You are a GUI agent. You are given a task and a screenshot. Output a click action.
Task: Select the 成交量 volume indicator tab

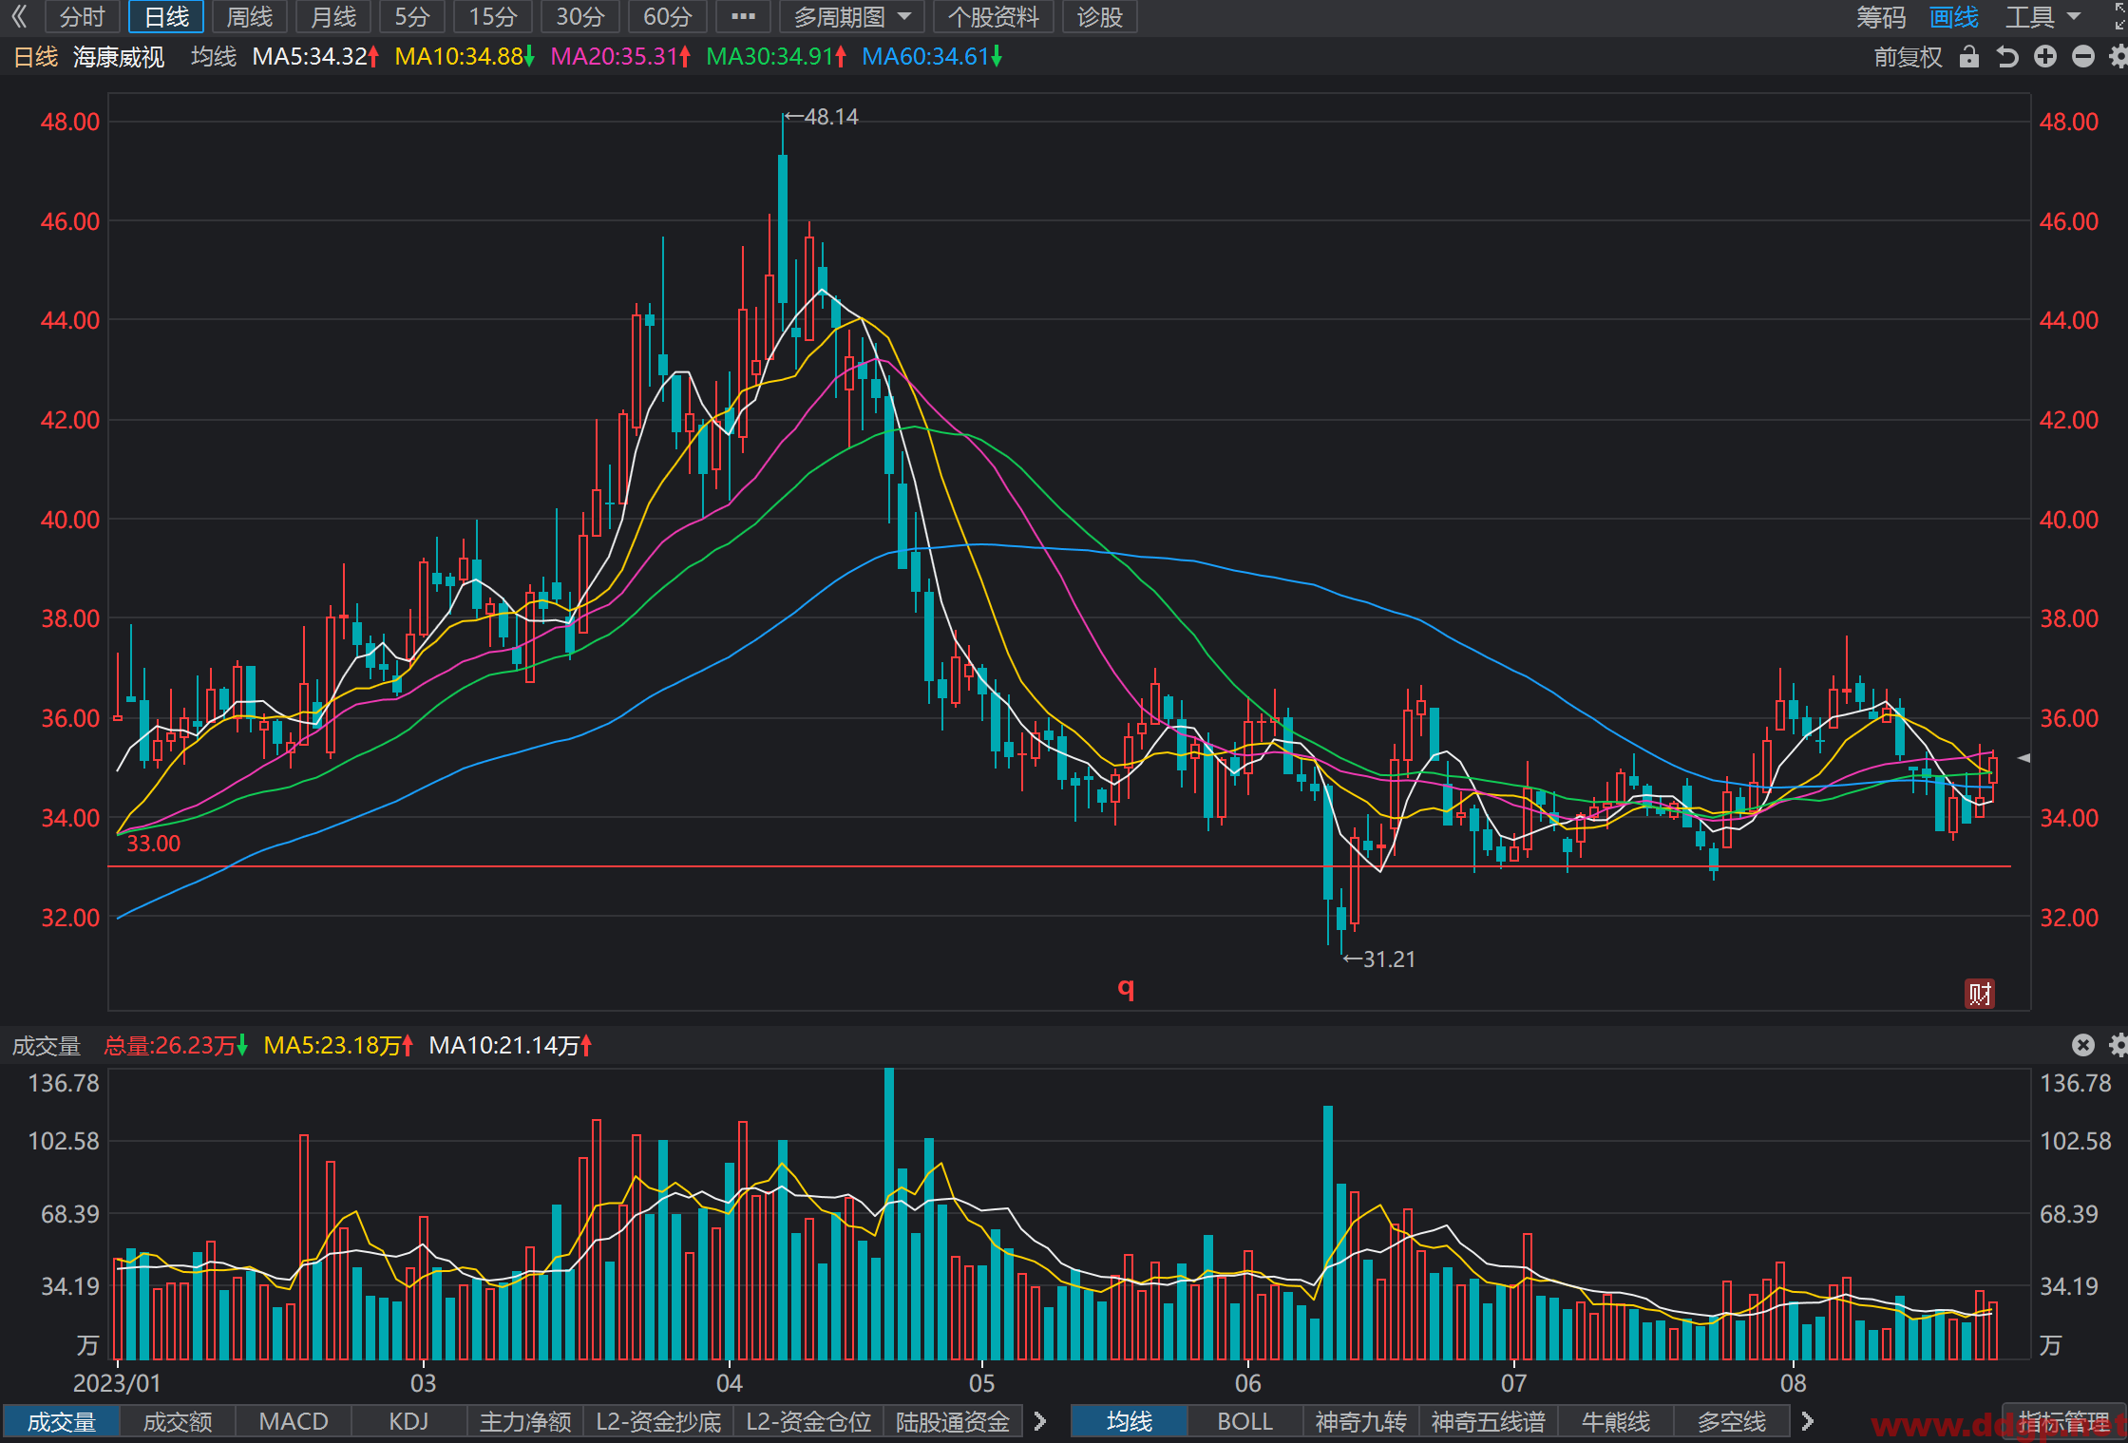tap(62, 1421)
